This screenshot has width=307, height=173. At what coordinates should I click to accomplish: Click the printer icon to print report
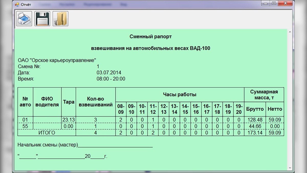pyautogui.click(x=24, y=19)
